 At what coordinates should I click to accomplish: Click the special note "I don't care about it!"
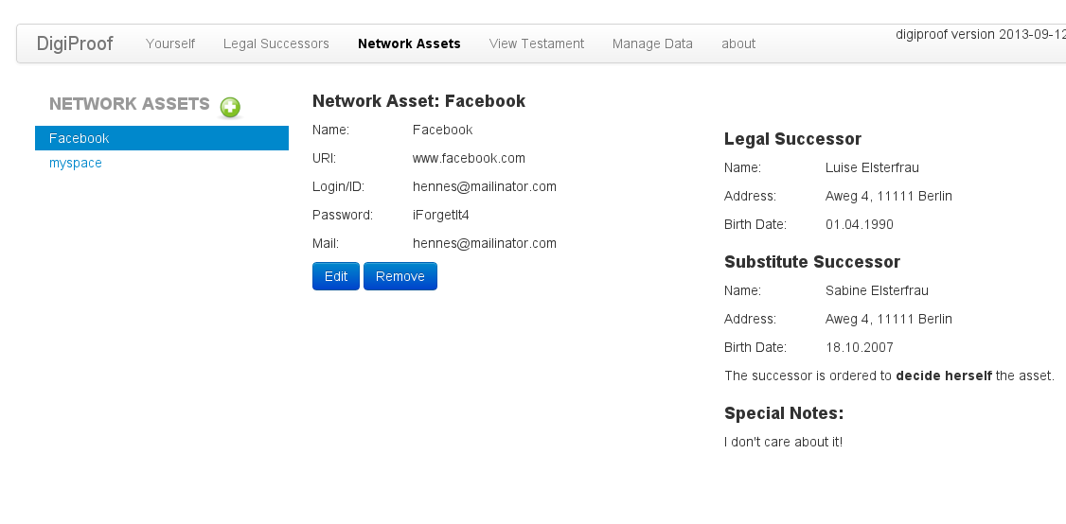783,442
